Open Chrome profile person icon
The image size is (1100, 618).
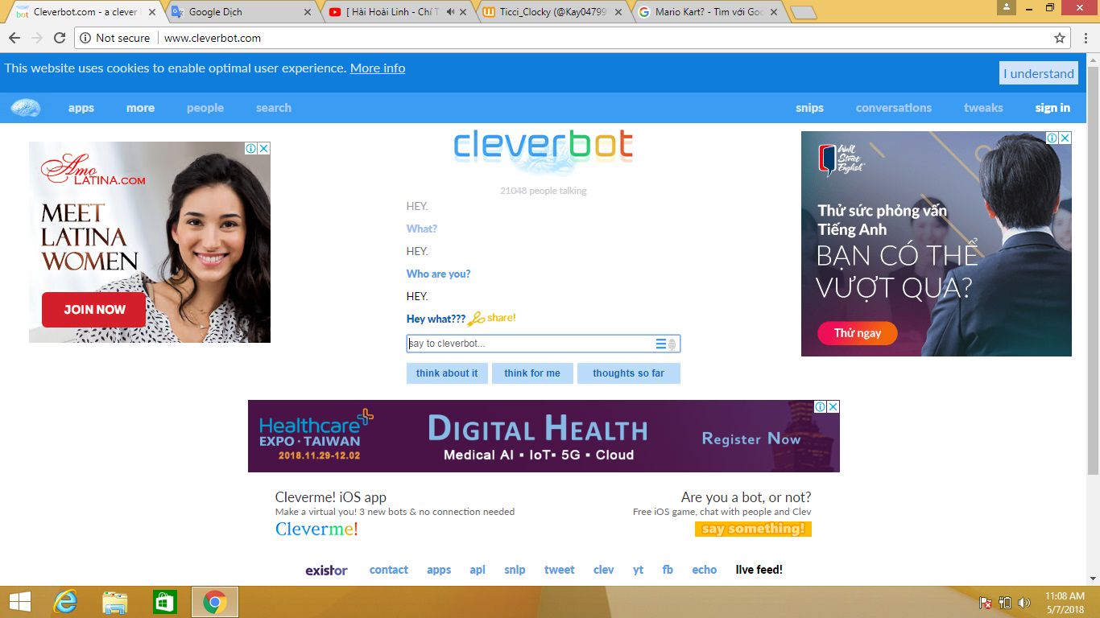pyautogui.click(x=1006, y=7)
